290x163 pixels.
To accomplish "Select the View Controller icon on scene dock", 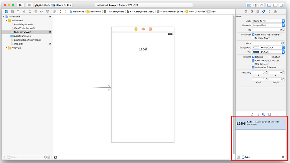I will click(x=136, y=29).
